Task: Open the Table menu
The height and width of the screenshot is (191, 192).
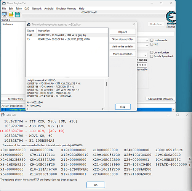Action: pyautogui.click(x=19, y=8)
